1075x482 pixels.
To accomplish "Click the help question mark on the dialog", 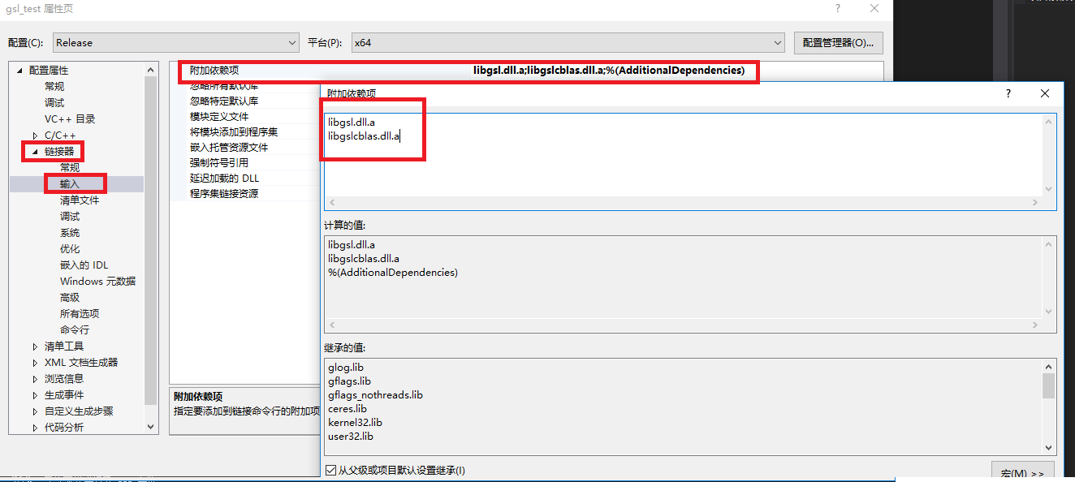I will tap(1008, 93).
